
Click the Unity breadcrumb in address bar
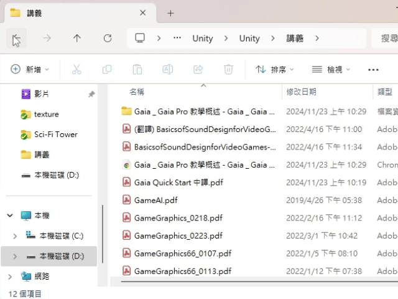pyautogui.click(x=203, y=39)
